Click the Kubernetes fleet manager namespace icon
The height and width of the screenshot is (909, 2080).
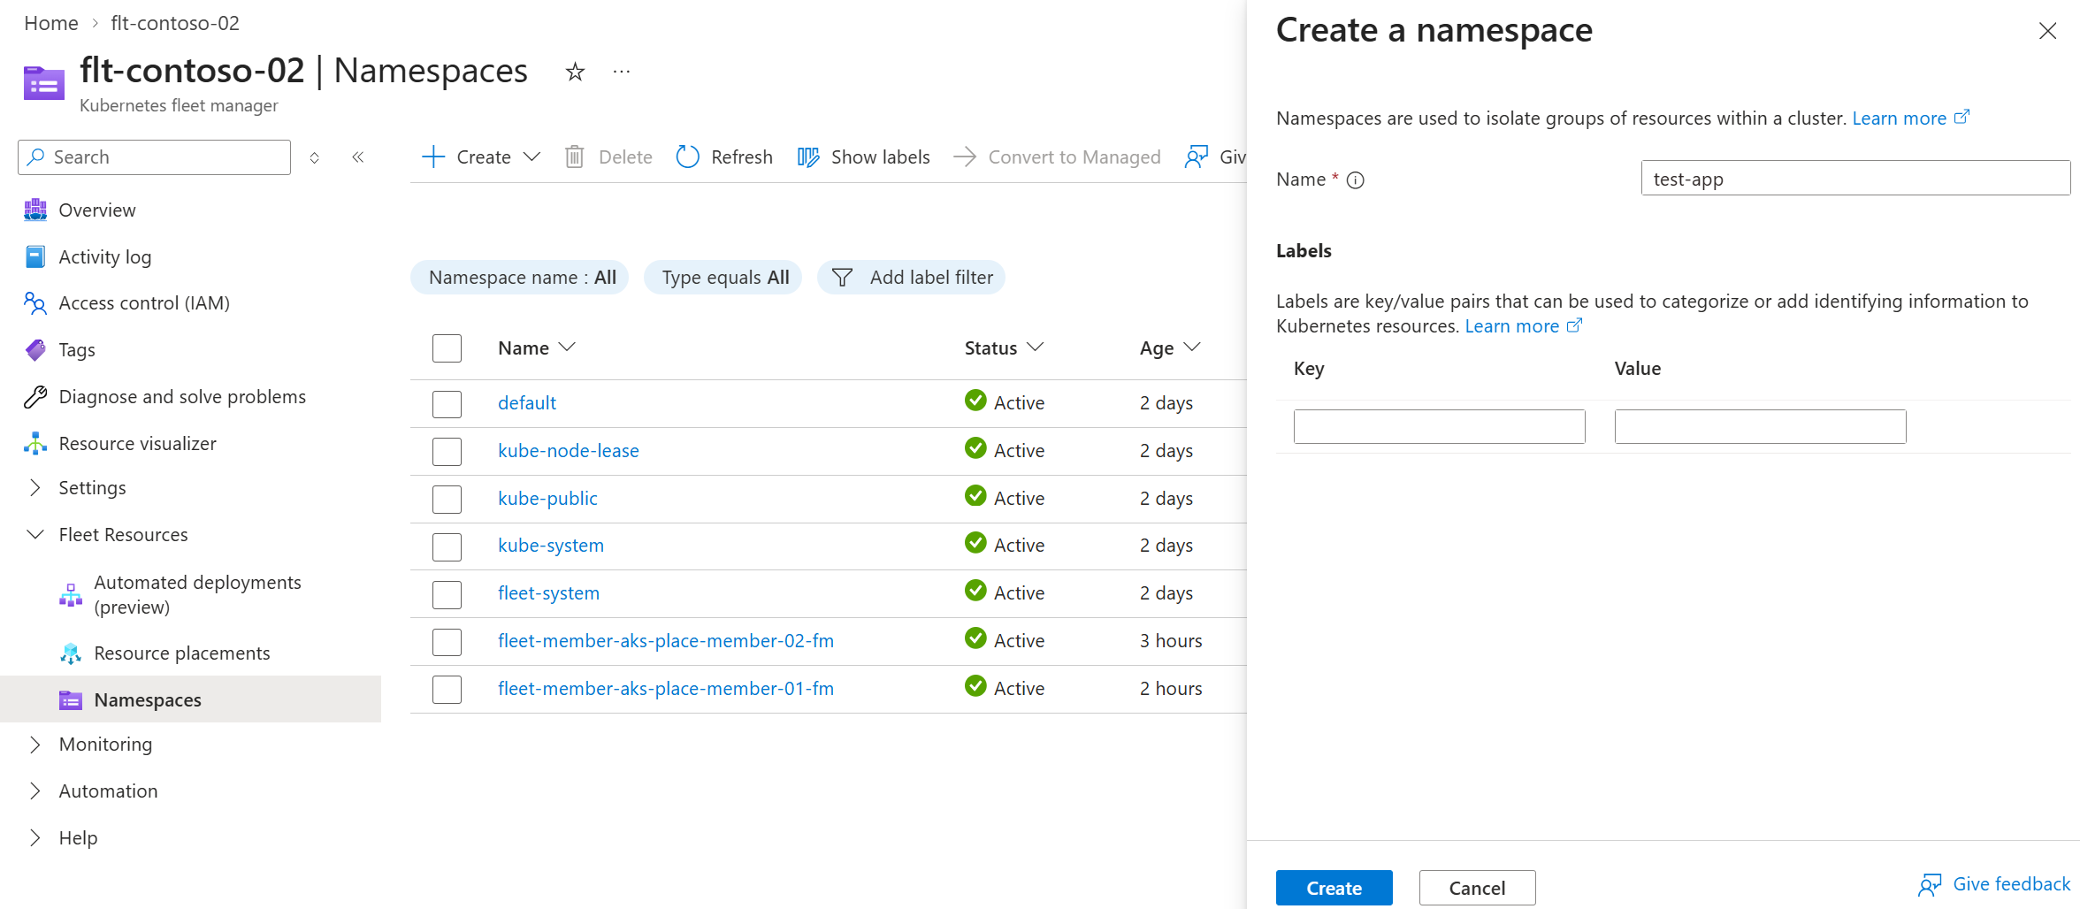click(44, 83)
